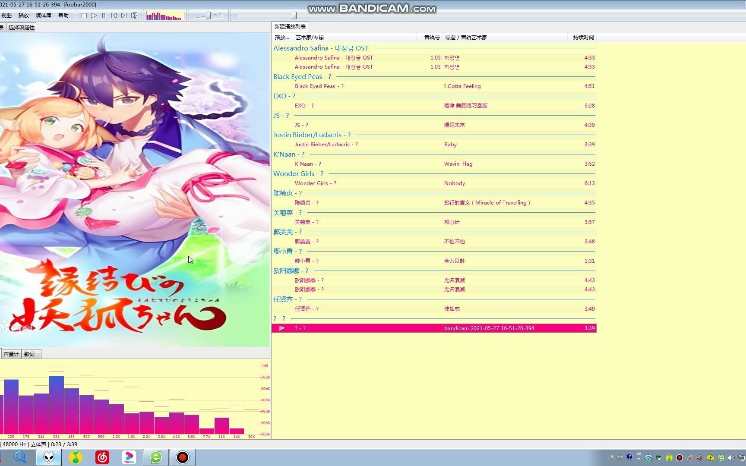The height and width of the screenshot is (466, 746).
Task: Click the 播放... column header
Action: click(x=282, y=38)
